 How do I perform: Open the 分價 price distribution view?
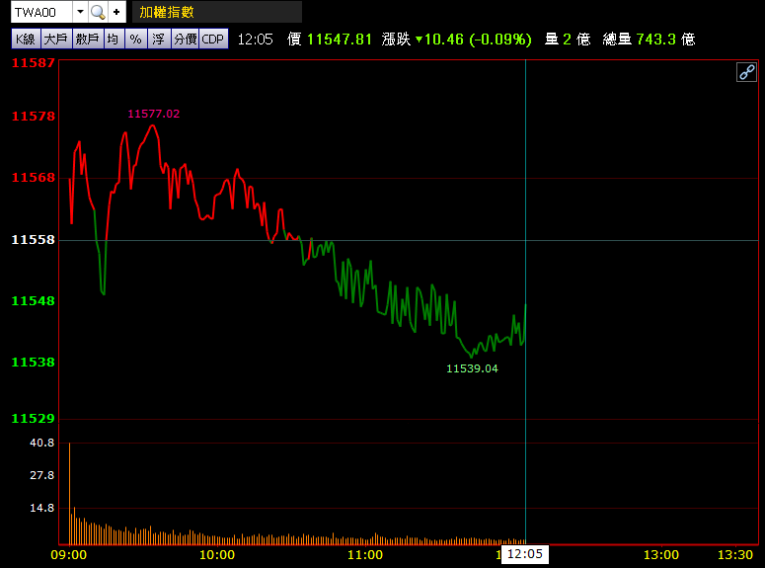(x=186, y=40)
